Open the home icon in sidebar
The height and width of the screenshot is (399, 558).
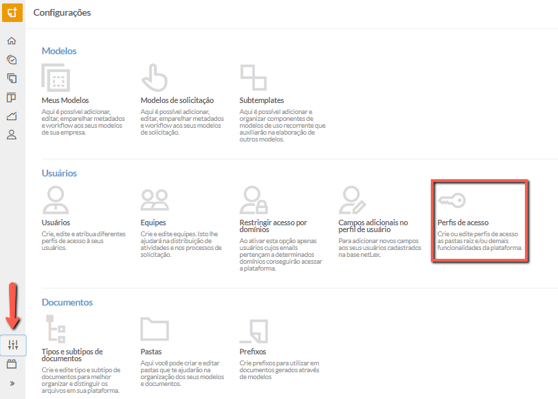click(x=12, y=41)
